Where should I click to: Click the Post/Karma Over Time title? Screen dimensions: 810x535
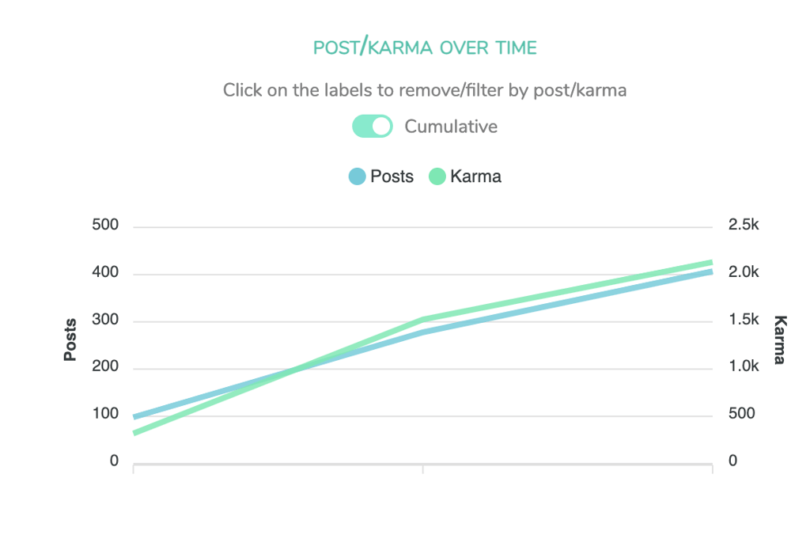coord(425,47)
